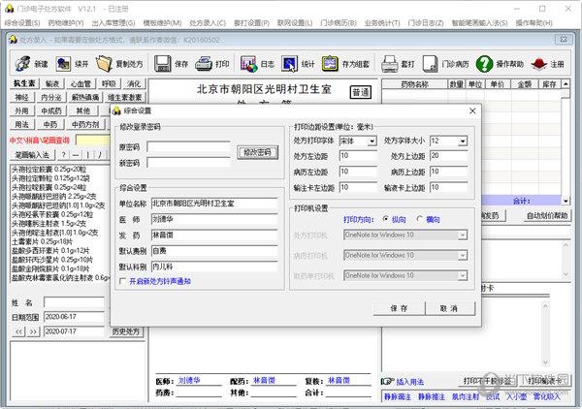The width and height of the screenshot is (582, 409).
Task: Click the 历史处方 button
Action: [126, 331]
